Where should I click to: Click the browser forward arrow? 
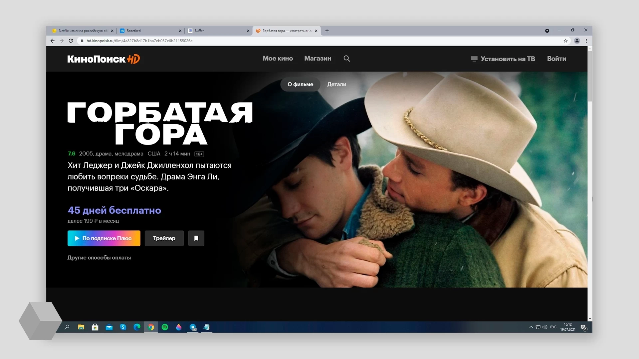pyautogui.click(x=62, y=41)
